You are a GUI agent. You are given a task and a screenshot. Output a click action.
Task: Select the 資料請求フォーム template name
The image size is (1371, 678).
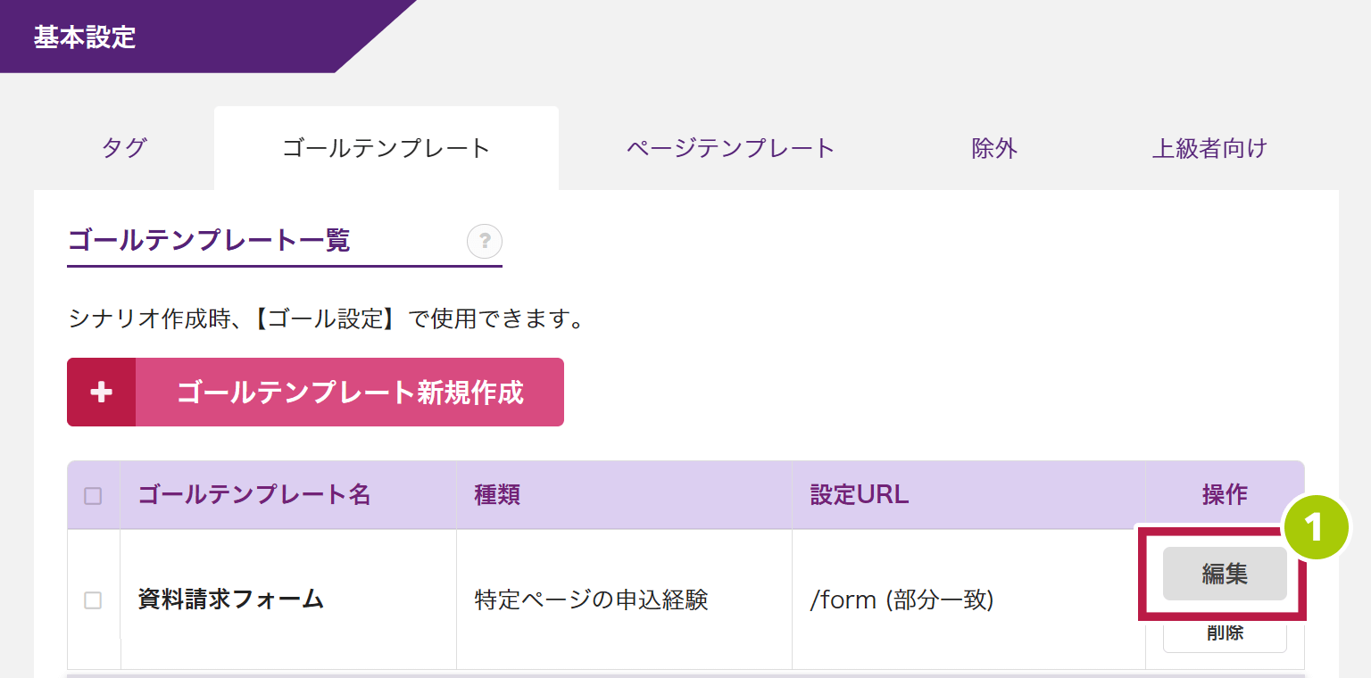point(230,599)
